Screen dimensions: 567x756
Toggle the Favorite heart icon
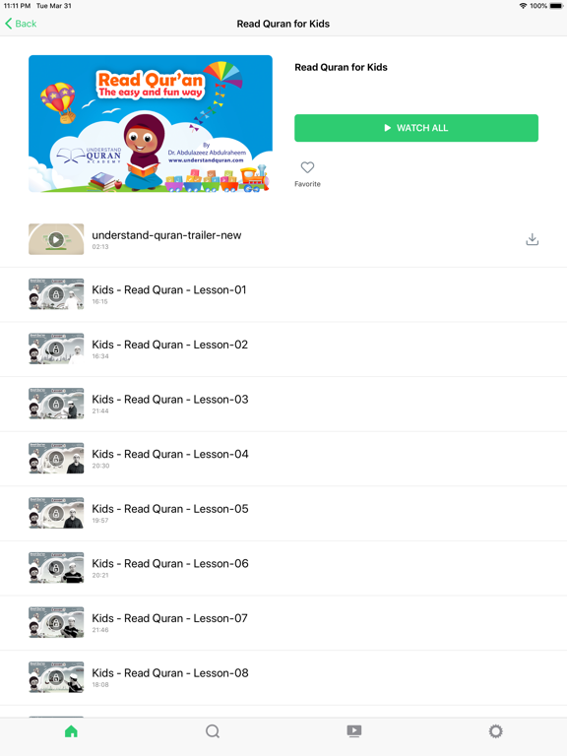[x=307, y=167]
